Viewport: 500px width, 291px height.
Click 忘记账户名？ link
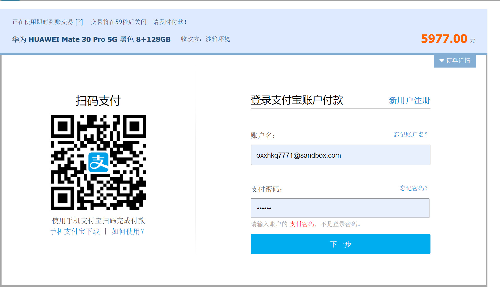[x=411, y=135]
